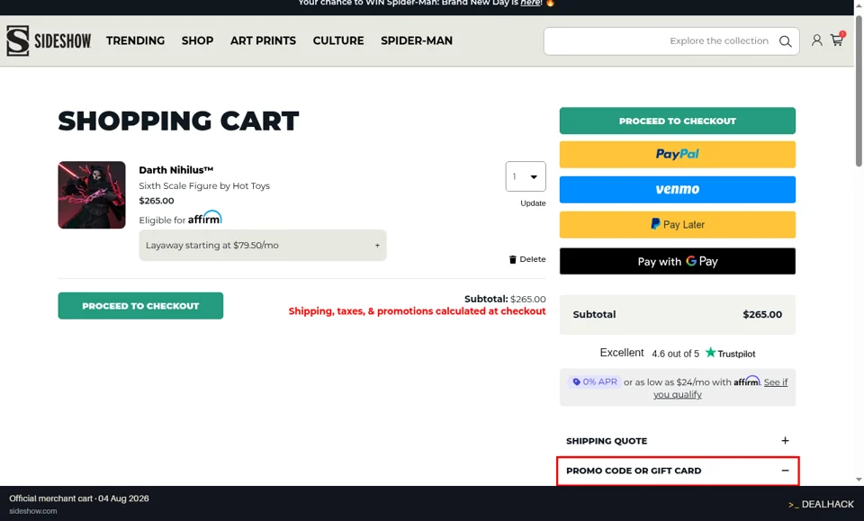Collapse the Promo Code or Gift Card section

click(677, 471)
